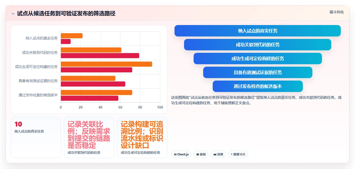
Task: Click the x-axis tick label 20
Action: tap(81, 107)
